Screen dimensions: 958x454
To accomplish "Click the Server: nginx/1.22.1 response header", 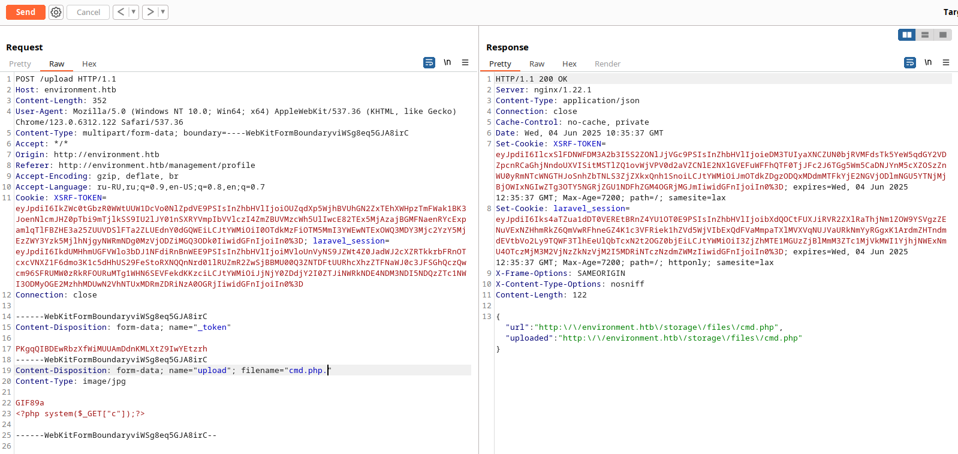I will click(544, 90).
